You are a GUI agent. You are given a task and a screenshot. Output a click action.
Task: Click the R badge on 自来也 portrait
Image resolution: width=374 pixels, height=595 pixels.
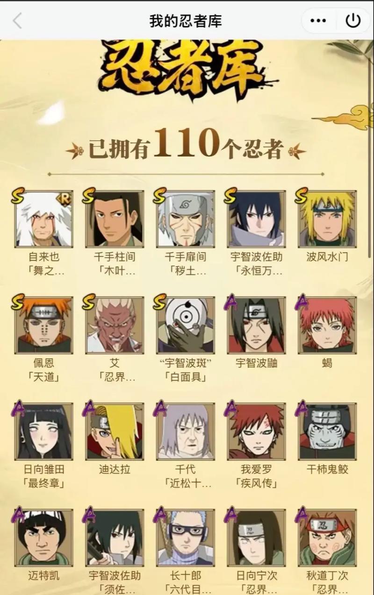click(x=64, y=198)
